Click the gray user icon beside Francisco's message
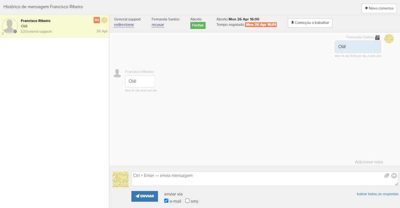This screenshot has height=208, width=400. pos(117,73)
